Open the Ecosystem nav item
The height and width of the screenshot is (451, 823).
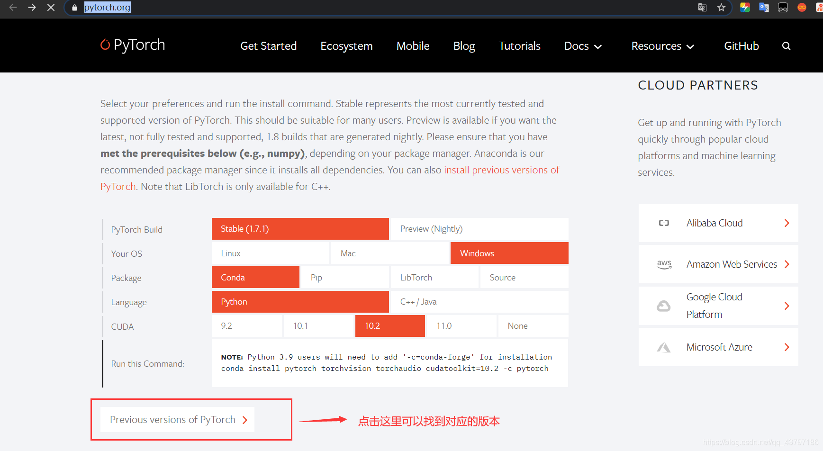tap(346, 46)
